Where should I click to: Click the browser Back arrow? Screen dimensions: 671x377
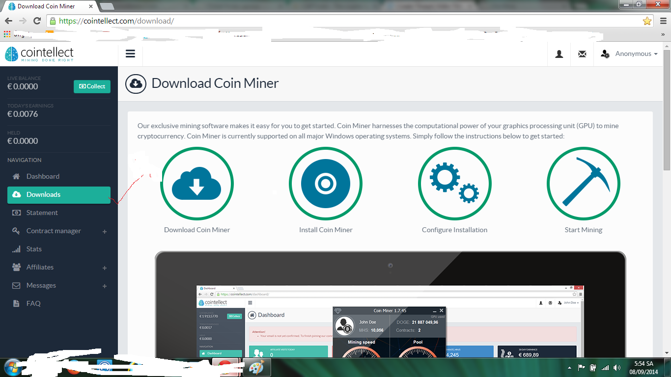coord(8,21)
